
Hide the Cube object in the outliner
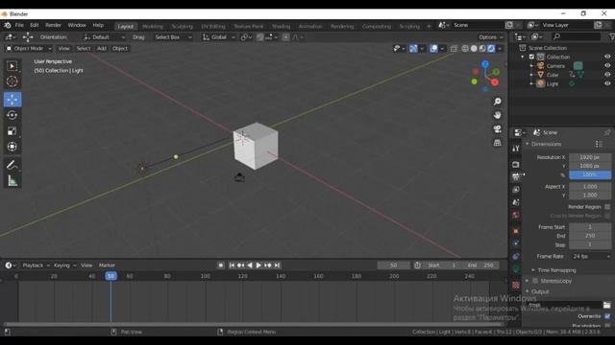(x=607, y=75)
